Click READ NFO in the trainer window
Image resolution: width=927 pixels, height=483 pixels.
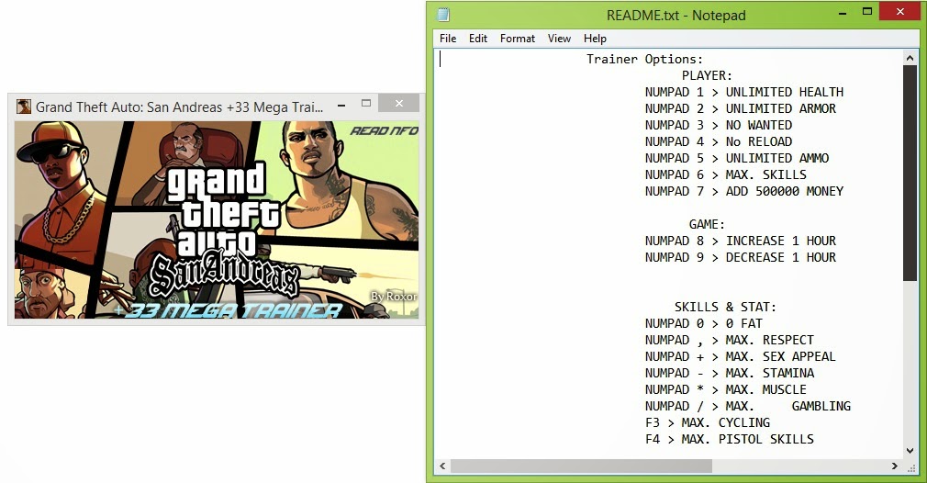[384, 130]
